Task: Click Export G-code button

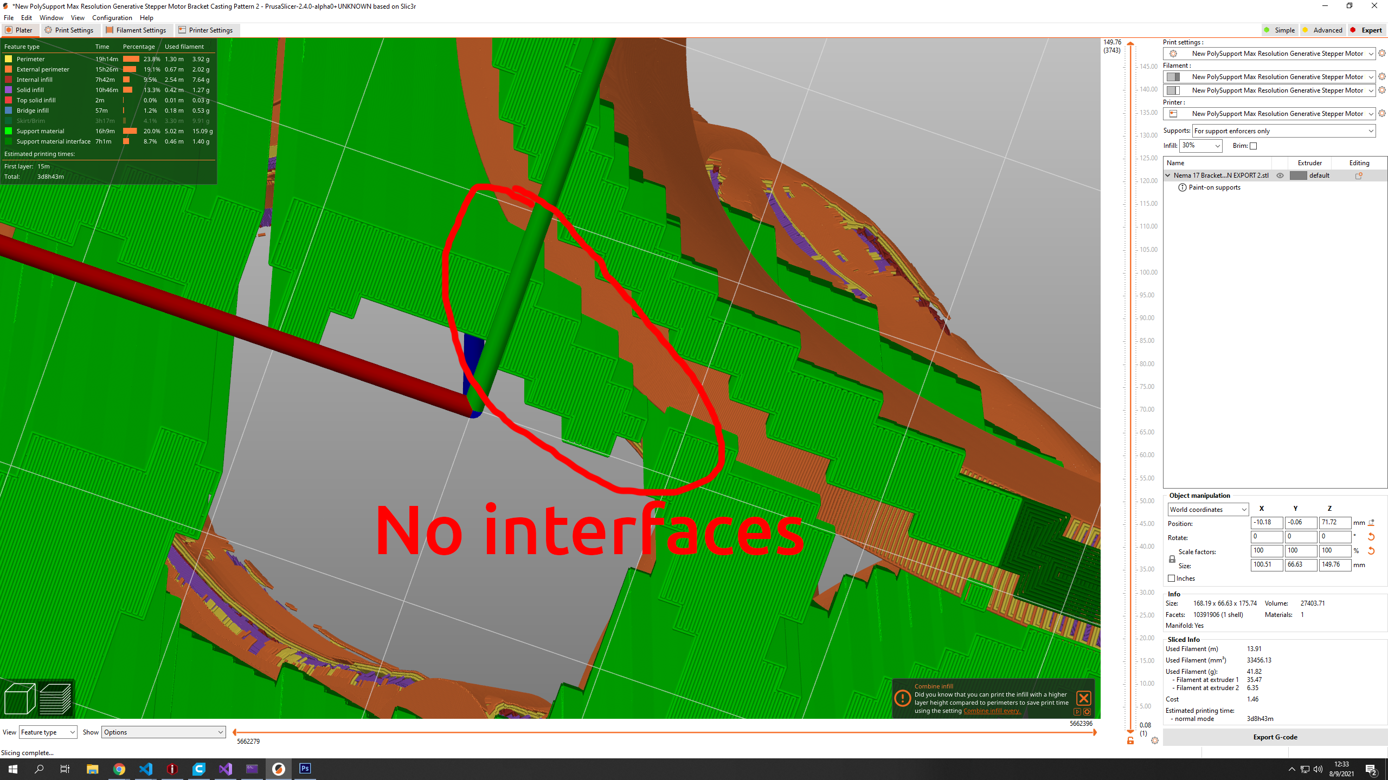Action: pos(1275,737)
